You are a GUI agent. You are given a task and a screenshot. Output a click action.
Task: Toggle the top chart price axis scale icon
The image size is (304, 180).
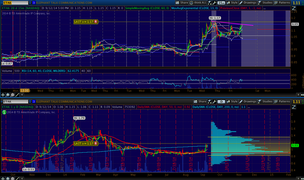tap(294, 8)
